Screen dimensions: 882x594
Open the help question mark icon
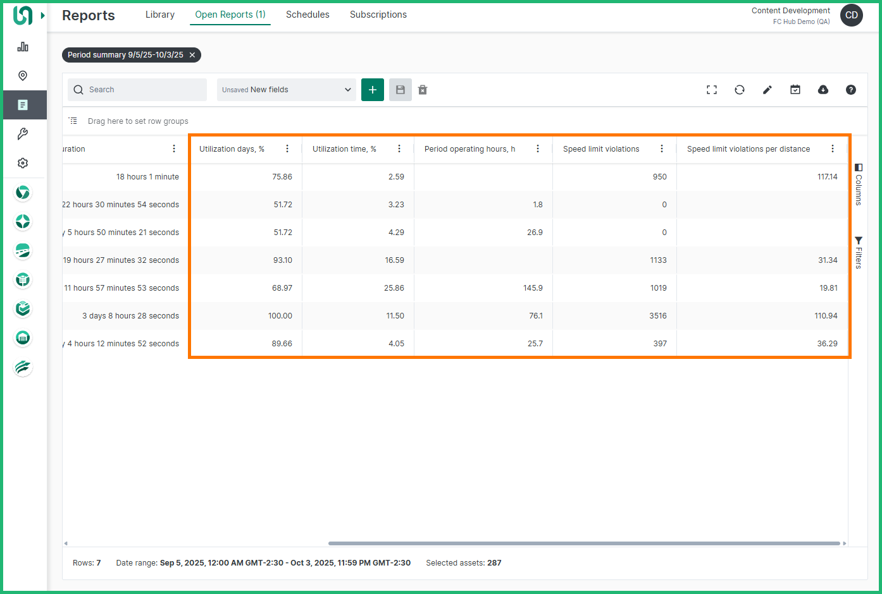(x=851, y=90)
